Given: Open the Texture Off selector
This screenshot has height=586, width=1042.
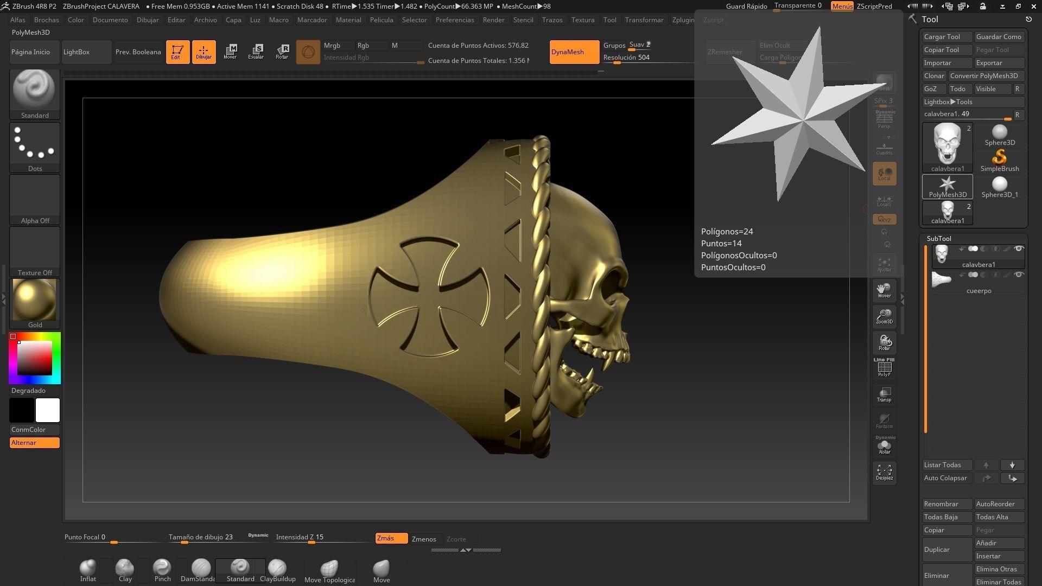Looking at the screenshot, I should pyautogui.click(x=35, y=251).
